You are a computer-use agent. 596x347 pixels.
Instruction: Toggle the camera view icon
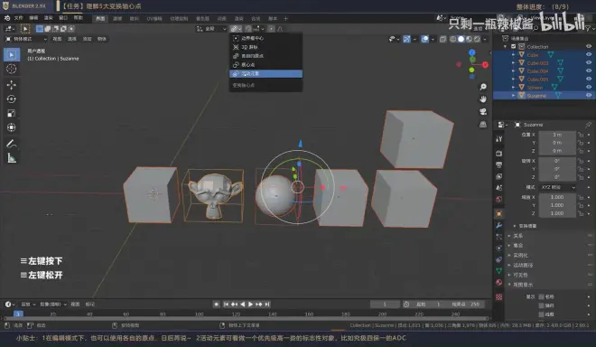click(x=483, y=111)
